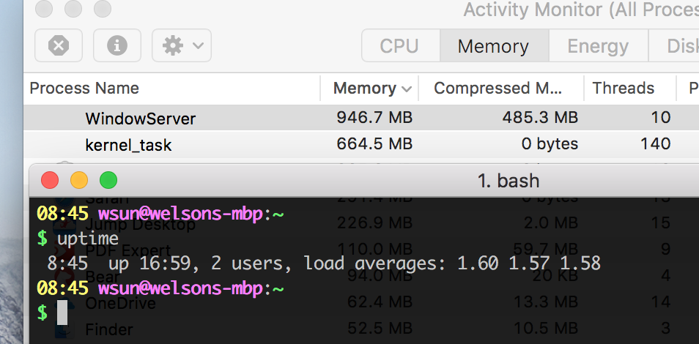
Task: Close the bash terminal with the red button
Action: tap(50, 180)
